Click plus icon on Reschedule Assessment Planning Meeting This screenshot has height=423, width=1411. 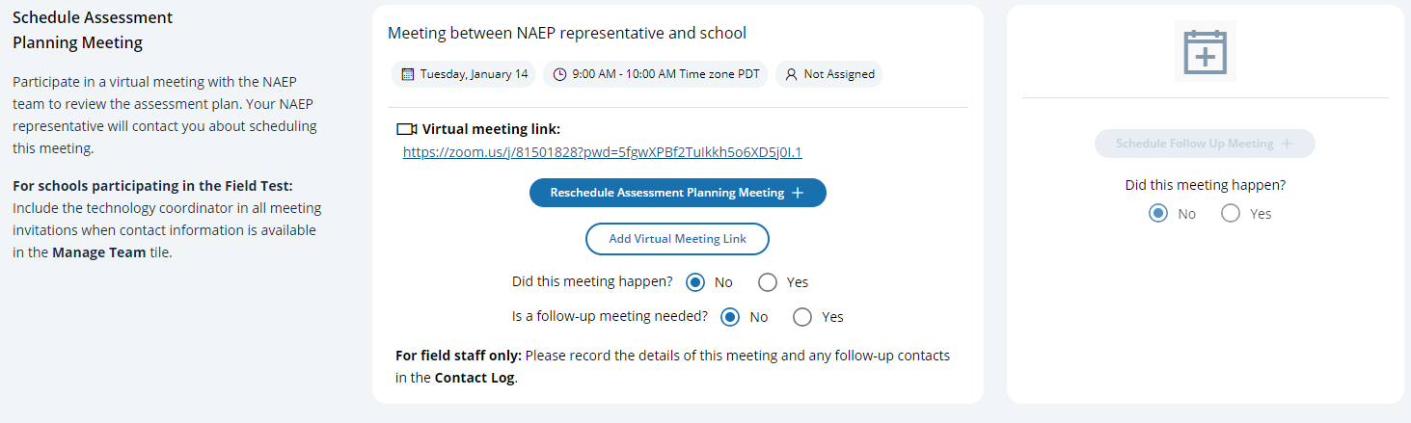pos(798,193)
